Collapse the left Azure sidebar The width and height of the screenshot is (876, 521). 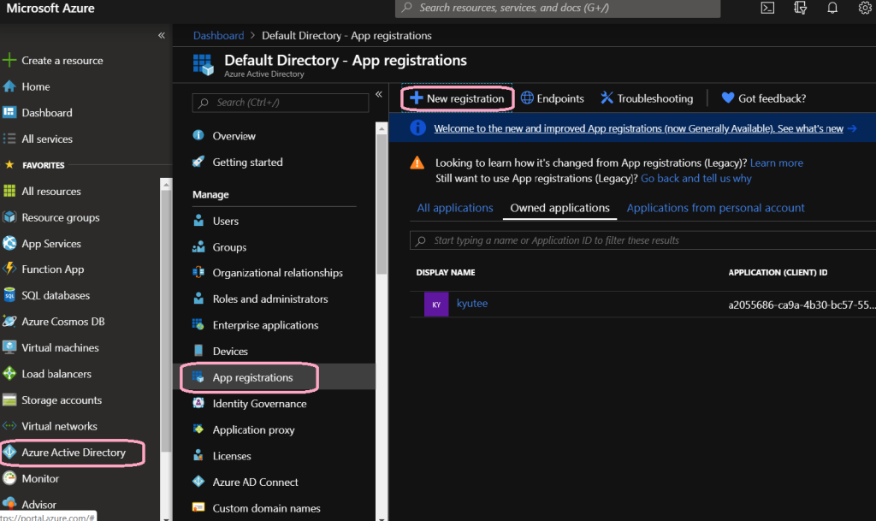[x=162, y=35]
